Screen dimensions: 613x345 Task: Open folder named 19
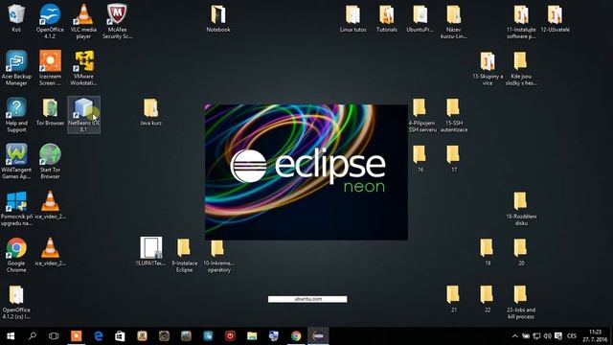click(488, 252)
